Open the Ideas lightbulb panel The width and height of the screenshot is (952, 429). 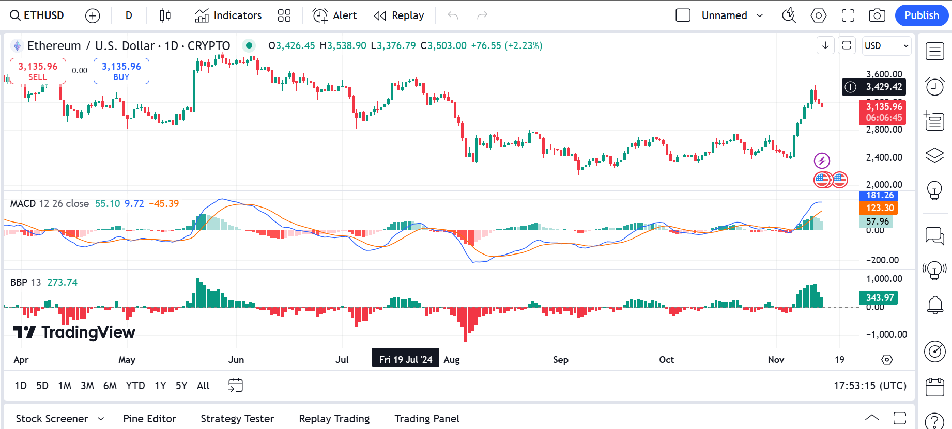tap(935, 190)
